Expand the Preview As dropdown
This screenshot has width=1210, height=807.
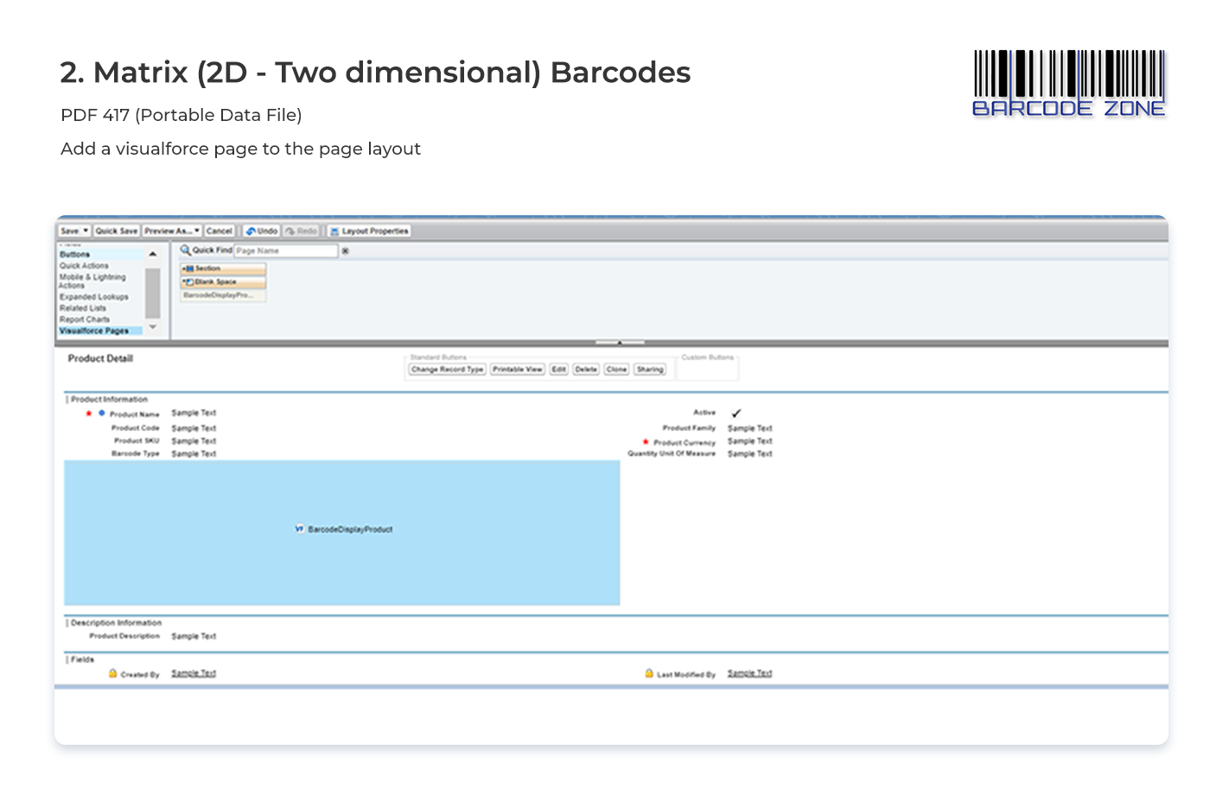coord(197,232)
